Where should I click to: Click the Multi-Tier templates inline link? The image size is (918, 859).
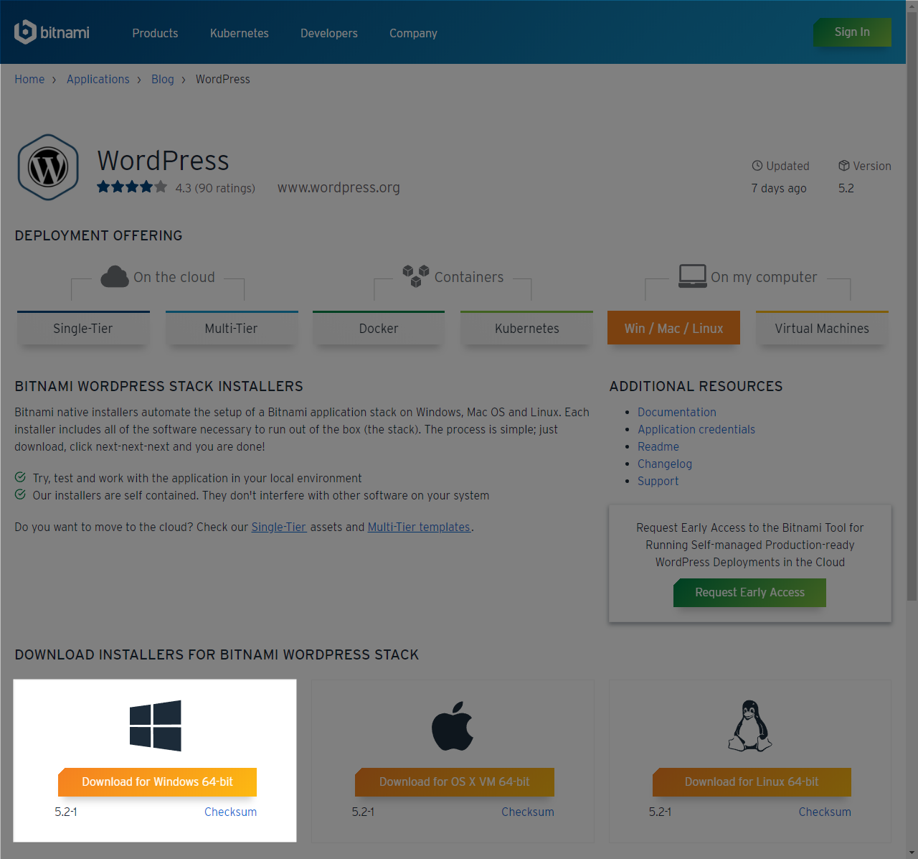pyautogui.click(x=419, y=527)
